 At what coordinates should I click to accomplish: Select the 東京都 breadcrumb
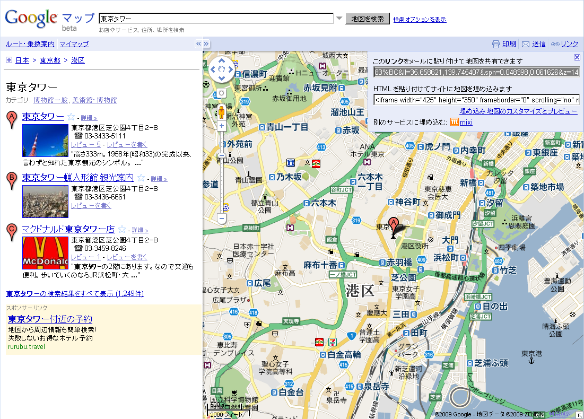tap(50, 60)
